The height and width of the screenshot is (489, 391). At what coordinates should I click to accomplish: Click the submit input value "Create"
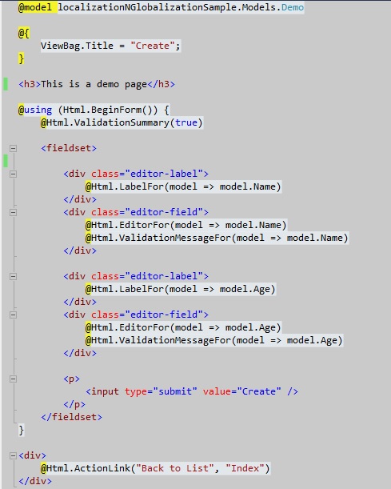point(259,391)
